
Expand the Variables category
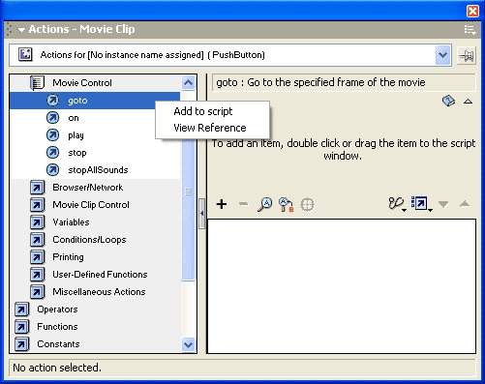coord(95,222)
